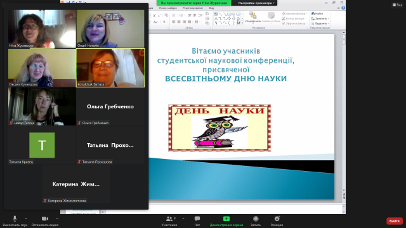The image size is (406, 228).
Task: Open PowerPoint help question mark icon
Action: click(x=343, y=8)
